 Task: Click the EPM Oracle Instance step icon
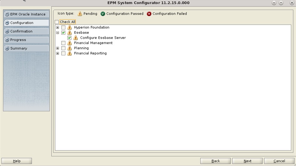tap(7, 14)
